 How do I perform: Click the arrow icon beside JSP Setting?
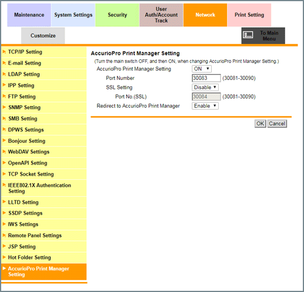point(4,246)
